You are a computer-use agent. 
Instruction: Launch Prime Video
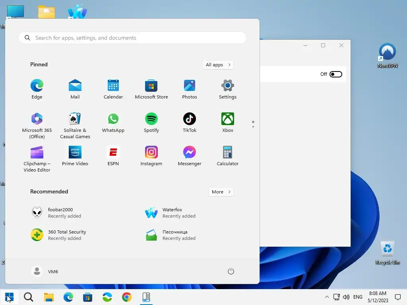pyautogui.click(x=75, y=156)
